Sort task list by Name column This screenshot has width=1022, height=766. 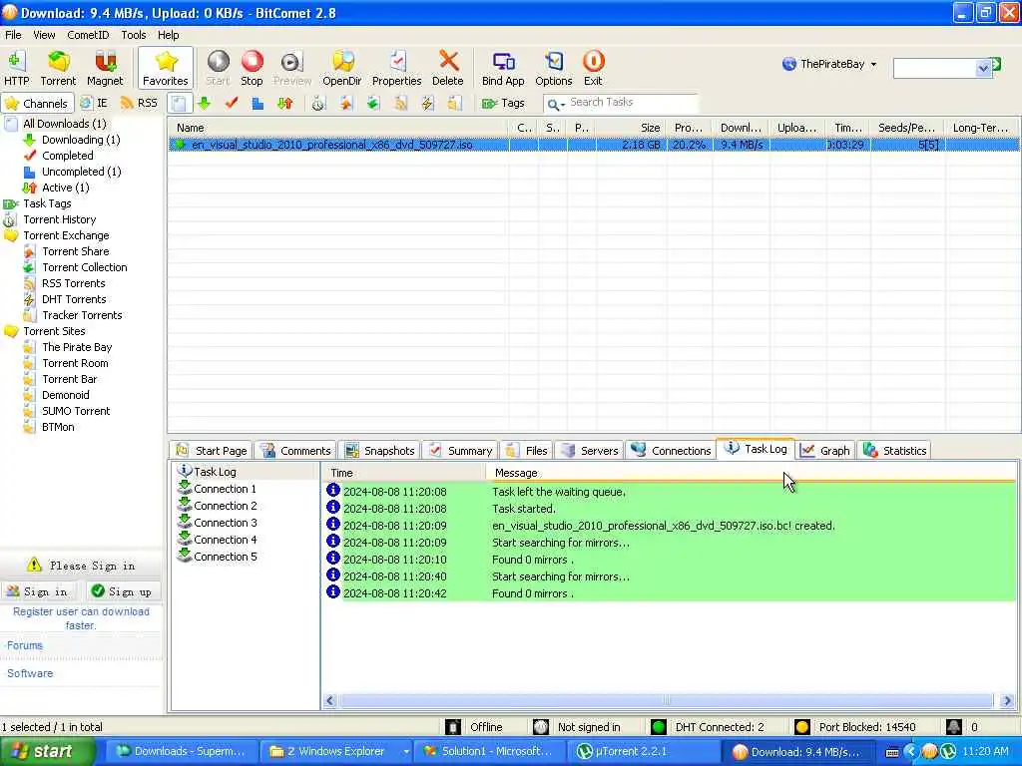click(339, 128)
